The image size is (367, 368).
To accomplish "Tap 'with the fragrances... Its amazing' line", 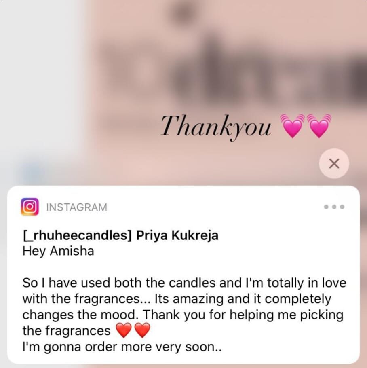I will 177,299.
